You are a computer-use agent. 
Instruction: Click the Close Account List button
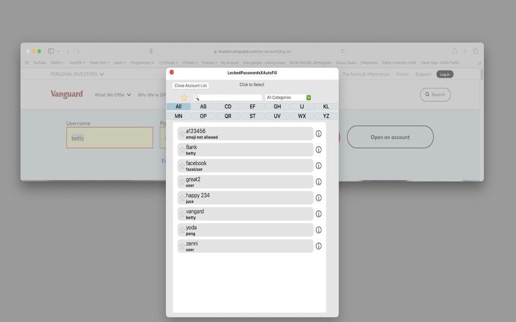coord(191,86)
